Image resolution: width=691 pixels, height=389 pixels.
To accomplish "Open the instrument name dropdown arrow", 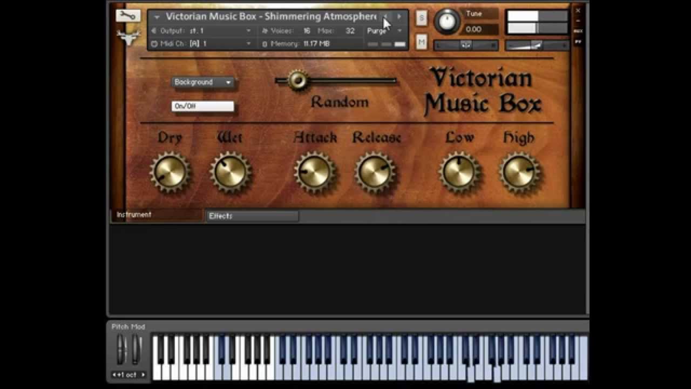I will [x=157, y=17].
